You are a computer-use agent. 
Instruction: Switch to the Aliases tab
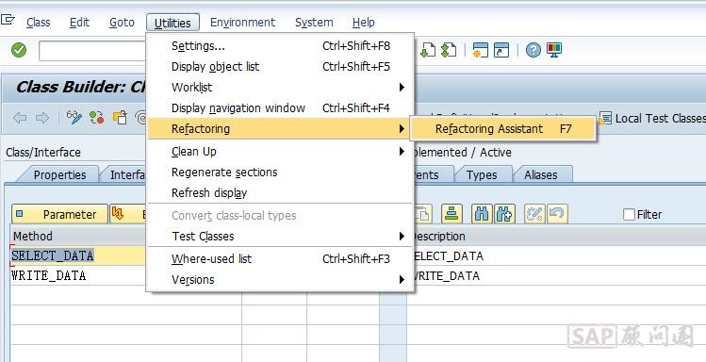click(540, 174)
